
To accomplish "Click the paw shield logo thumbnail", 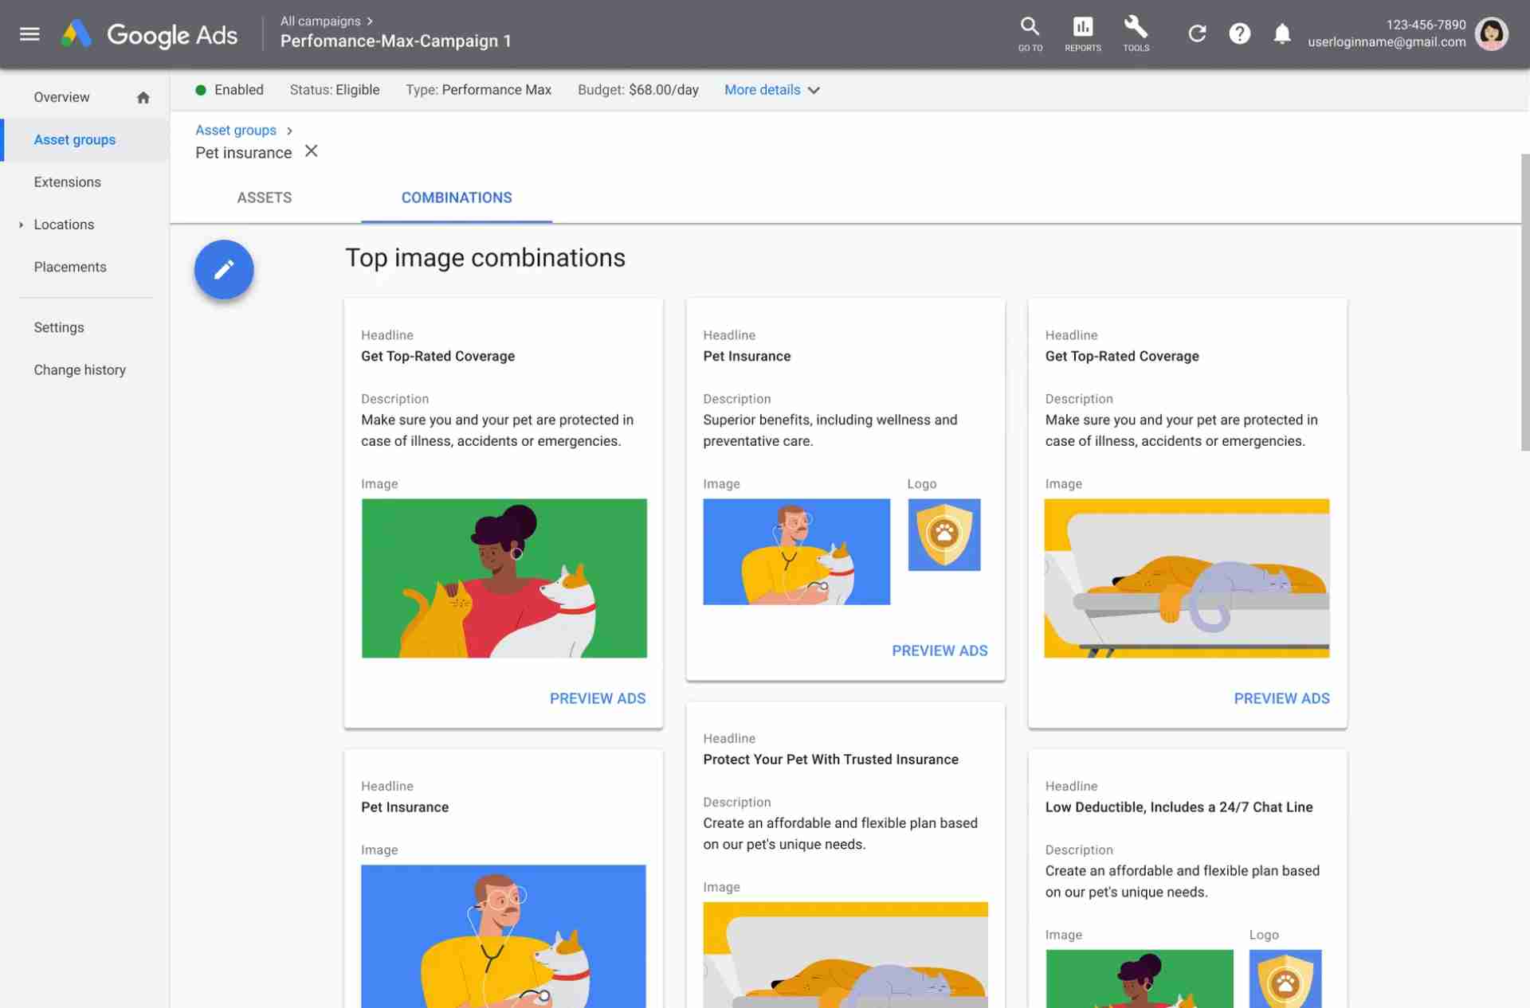I will pyautogui.click(x=943, y=534).
